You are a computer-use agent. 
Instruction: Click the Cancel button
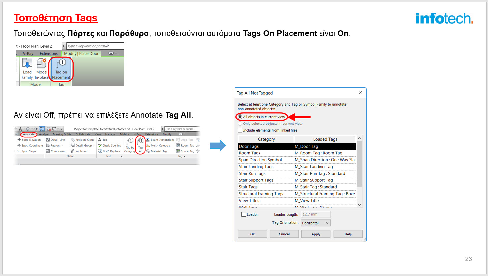(x=284, y=234)
